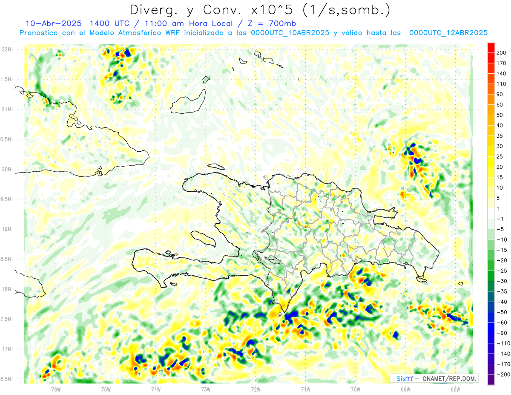Click the dark purple swatch below -200
This screenshot has width=511, height=395.
click(491, 380)
